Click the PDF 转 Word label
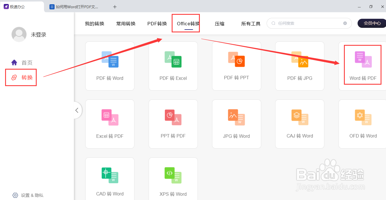Viewport: 386px width, 200px height. tap(110, 78)
